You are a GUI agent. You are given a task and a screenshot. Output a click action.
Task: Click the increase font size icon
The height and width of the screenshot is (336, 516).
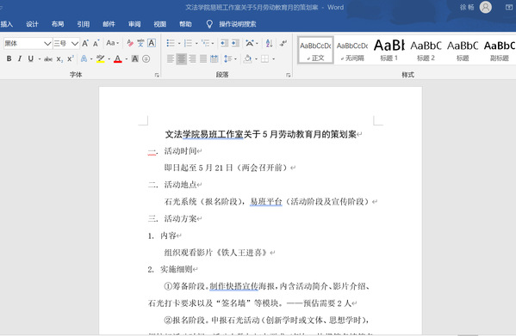tap(85, 43)
